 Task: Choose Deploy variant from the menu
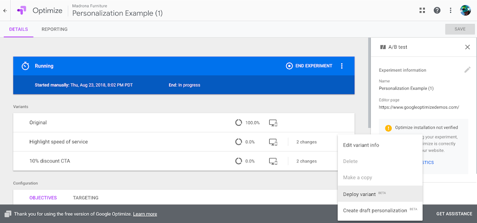(380, 194)
